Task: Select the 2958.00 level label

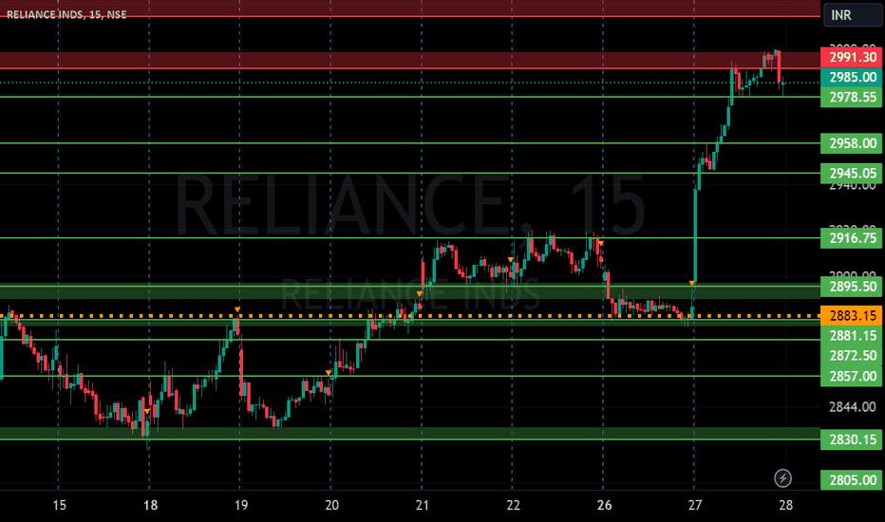Action: [x=851, y=143]
